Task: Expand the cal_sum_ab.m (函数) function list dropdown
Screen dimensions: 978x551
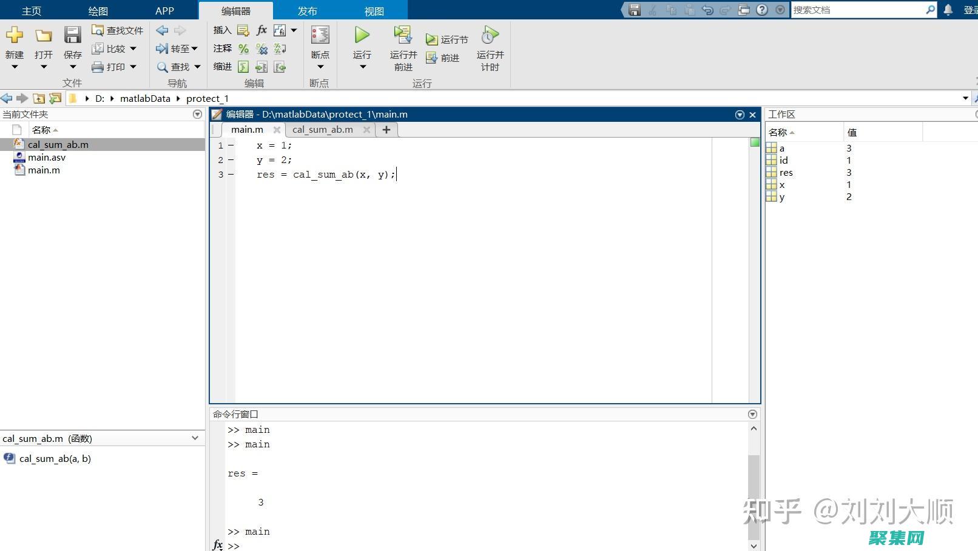Action: [x=195, y=438]
